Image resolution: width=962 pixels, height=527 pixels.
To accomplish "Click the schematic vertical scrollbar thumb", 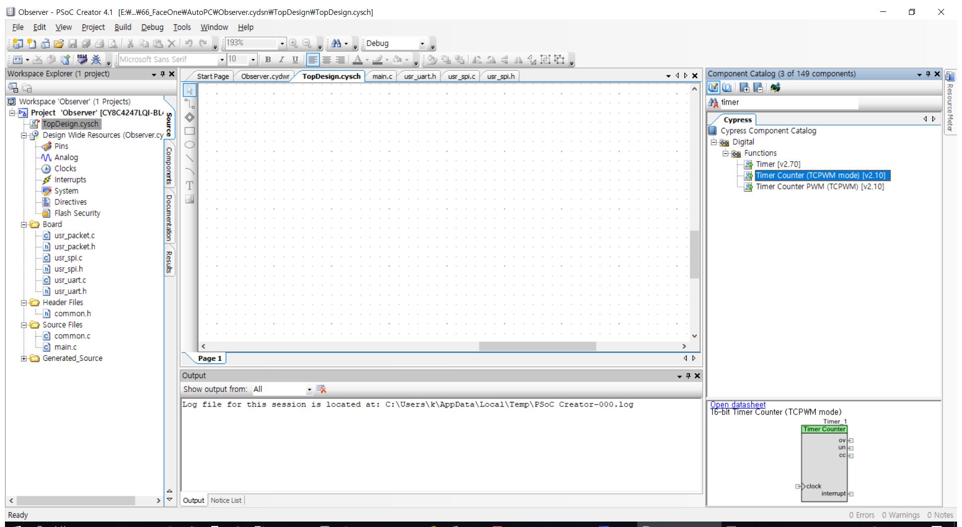I will [x=694, y=254].
